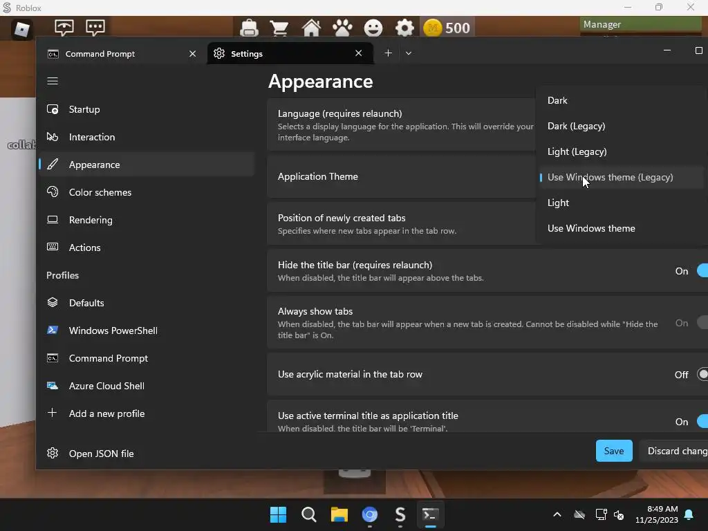Switch to the Command Prompt tab
Viewport: 708px width, 531px height.
point(122,54)
